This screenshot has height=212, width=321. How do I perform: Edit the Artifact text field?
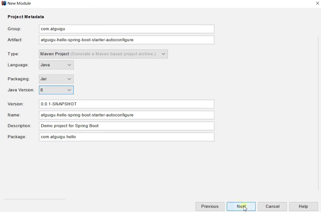coord(126,40)
